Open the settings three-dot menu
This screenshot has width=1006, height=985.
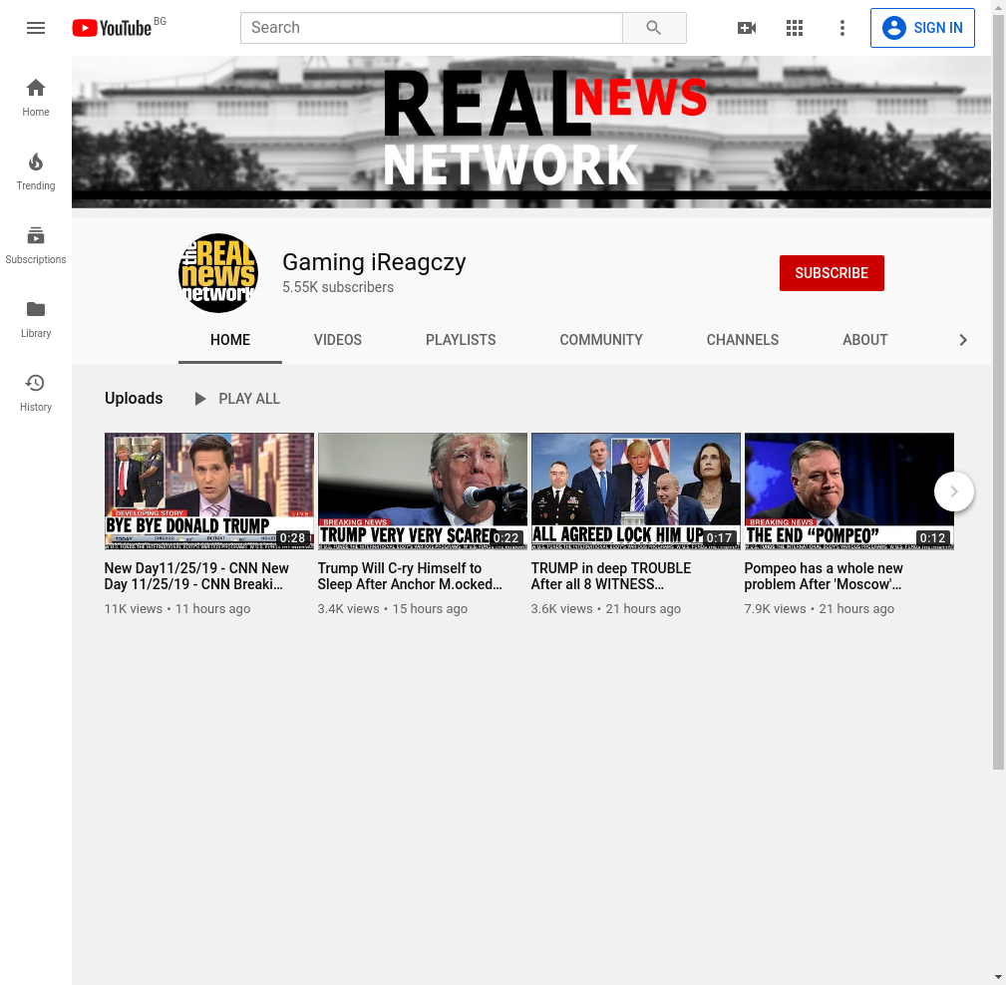841,28
